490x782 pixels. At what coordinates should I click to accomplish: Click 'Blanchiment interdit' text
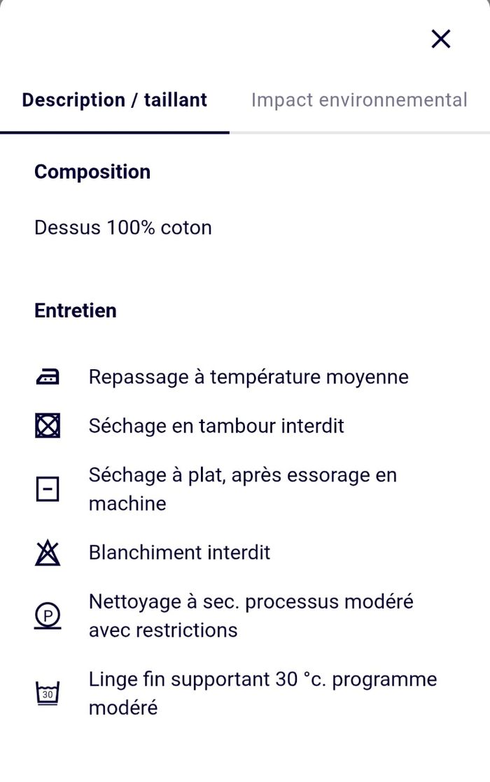coord(179,553)
